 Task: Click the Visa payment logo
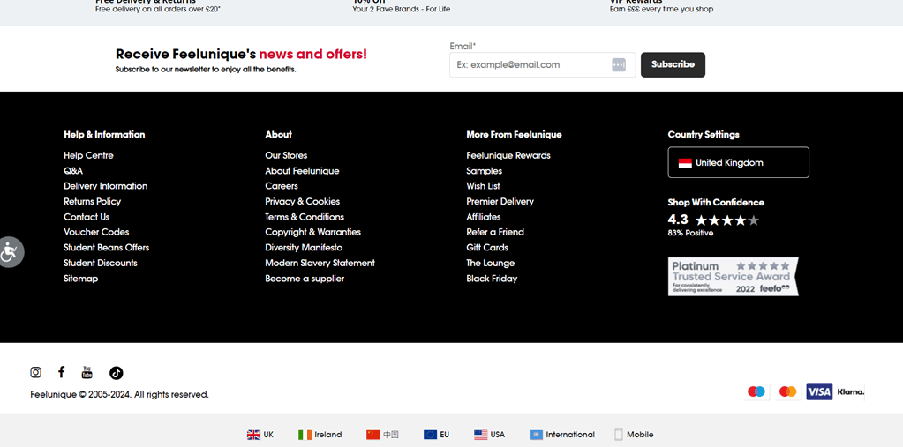click(x=819, y=391)
